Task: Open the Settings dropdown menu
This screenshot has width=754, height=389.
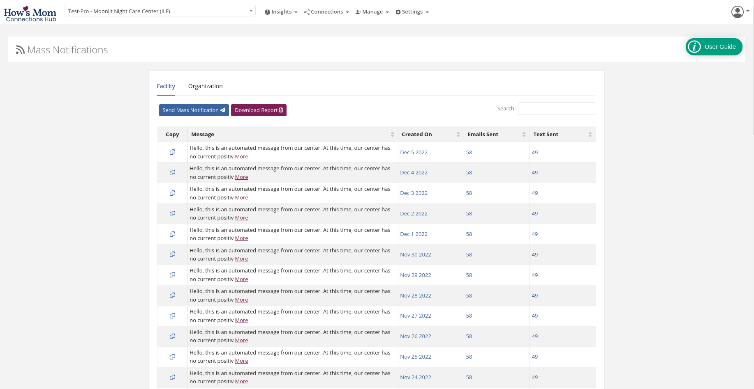Action: (x=412, y=12)
